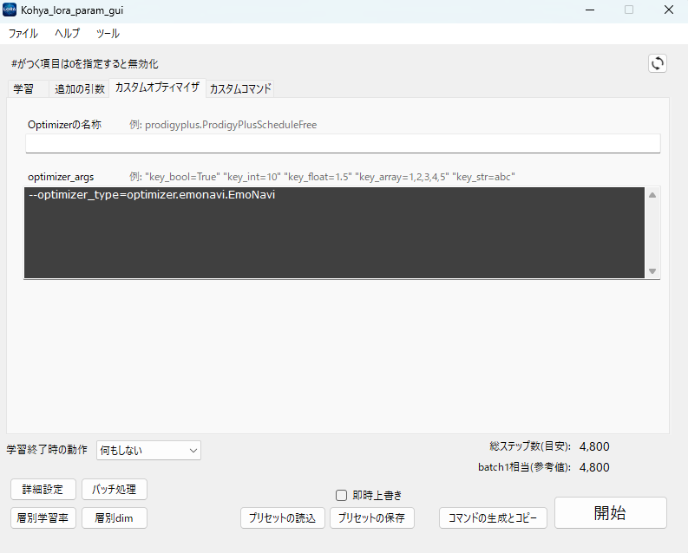Viewport: 688px width, 553px height.
Task: Open the ツール menu
Action: [x=108, y=33]
